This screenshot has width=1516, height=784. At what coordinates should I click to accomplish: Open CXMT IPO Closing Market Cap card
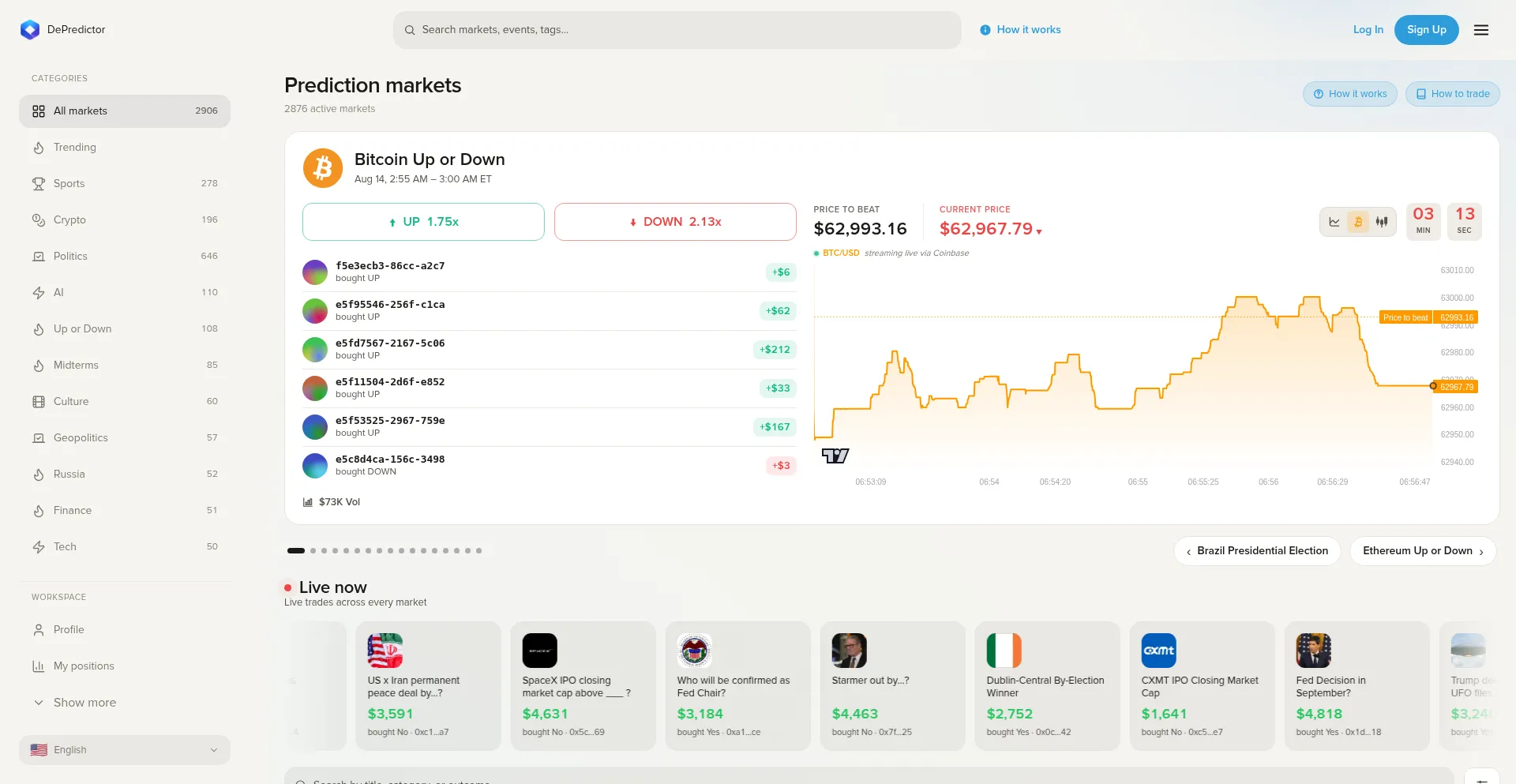click(x=1202, y=685)
